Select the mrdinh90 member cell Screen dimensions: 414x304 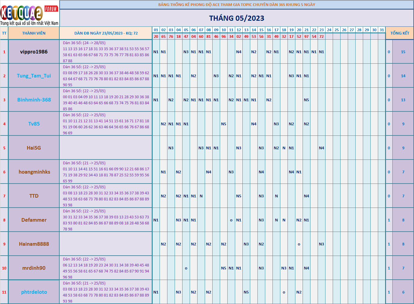coord(34,268)
